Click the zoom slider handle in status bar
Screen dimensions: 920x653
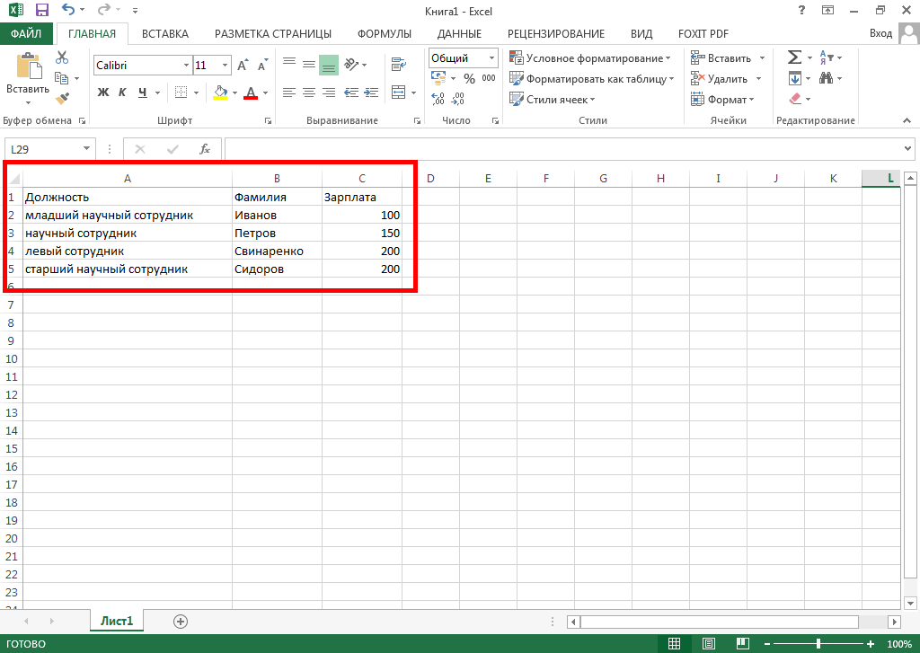pyautogui.click(x=818, y=644)
